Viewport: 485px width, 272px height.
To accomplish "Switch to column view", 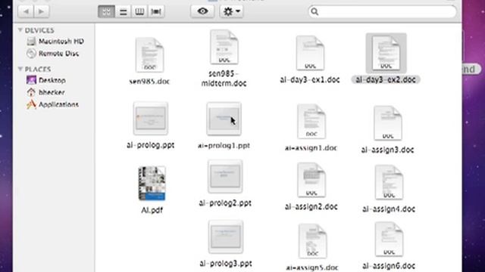I will [139, 12].
